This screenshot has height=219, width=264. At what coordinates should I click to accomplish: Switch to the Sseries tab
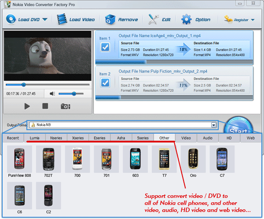pos(143,138)
